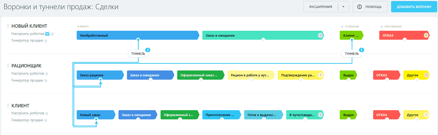
Task: Click the plus icon on В пути/ожида... stage
Action: [320, 115]
